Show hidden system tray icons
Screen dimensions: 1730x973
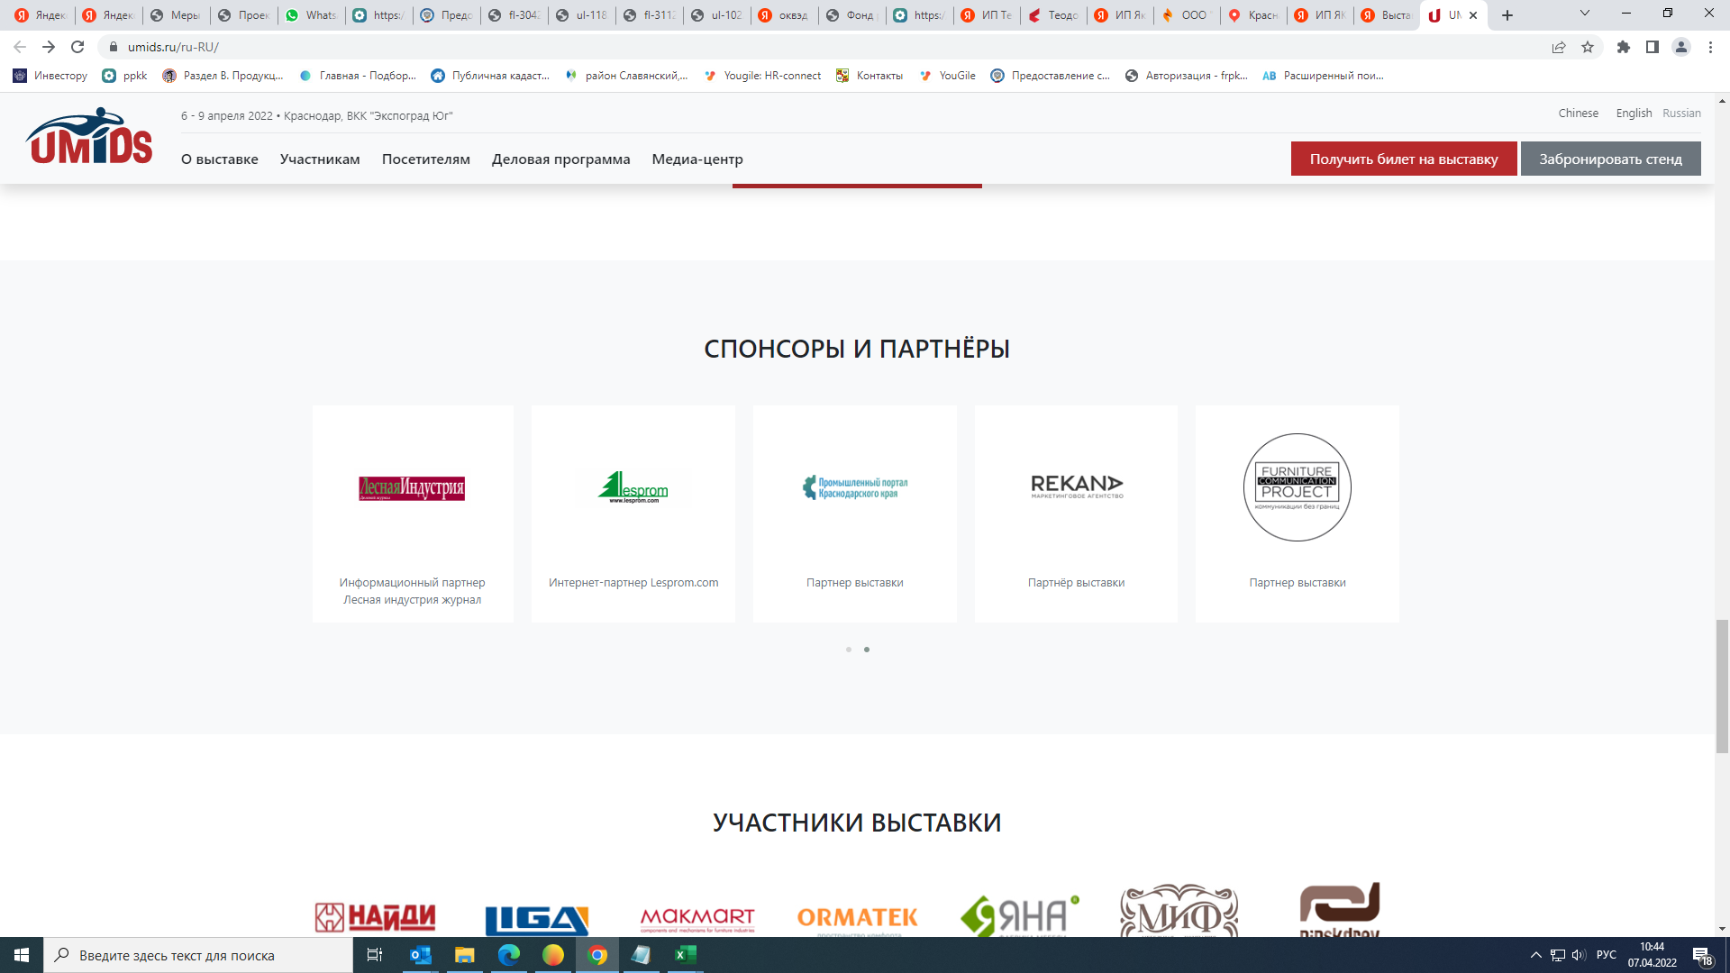[x=1536, y=955]
